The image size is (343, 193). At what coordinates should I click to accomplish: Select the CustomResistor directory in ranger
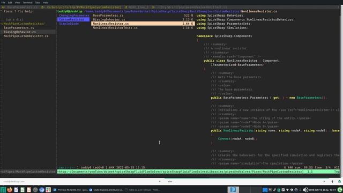point(73,19)
